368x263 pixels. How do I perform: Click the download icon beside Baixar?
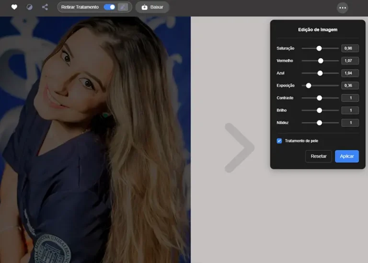point(144,7)
